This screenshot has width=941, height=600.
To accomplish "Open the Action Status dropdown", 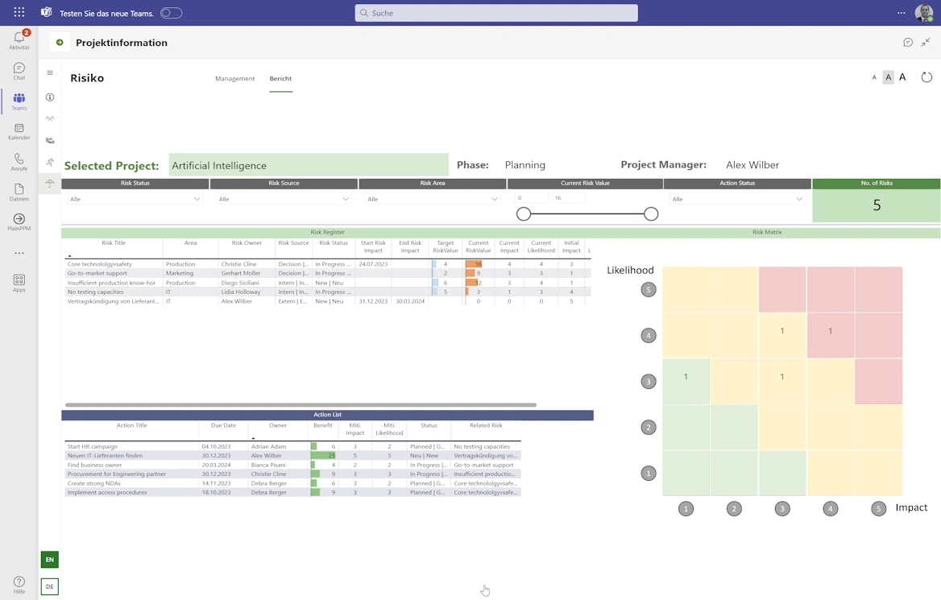I will [x=737, y=199].
